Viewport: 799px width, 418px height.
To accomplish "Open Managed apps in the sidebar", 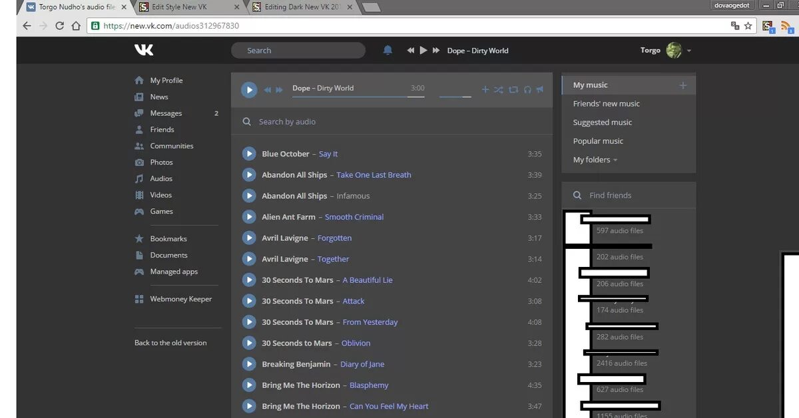I will [x=174, y=272].
